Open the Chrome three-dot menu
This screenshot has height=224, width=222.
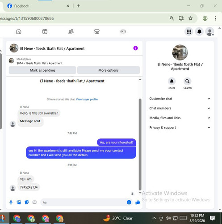click(x=215, y=18)
